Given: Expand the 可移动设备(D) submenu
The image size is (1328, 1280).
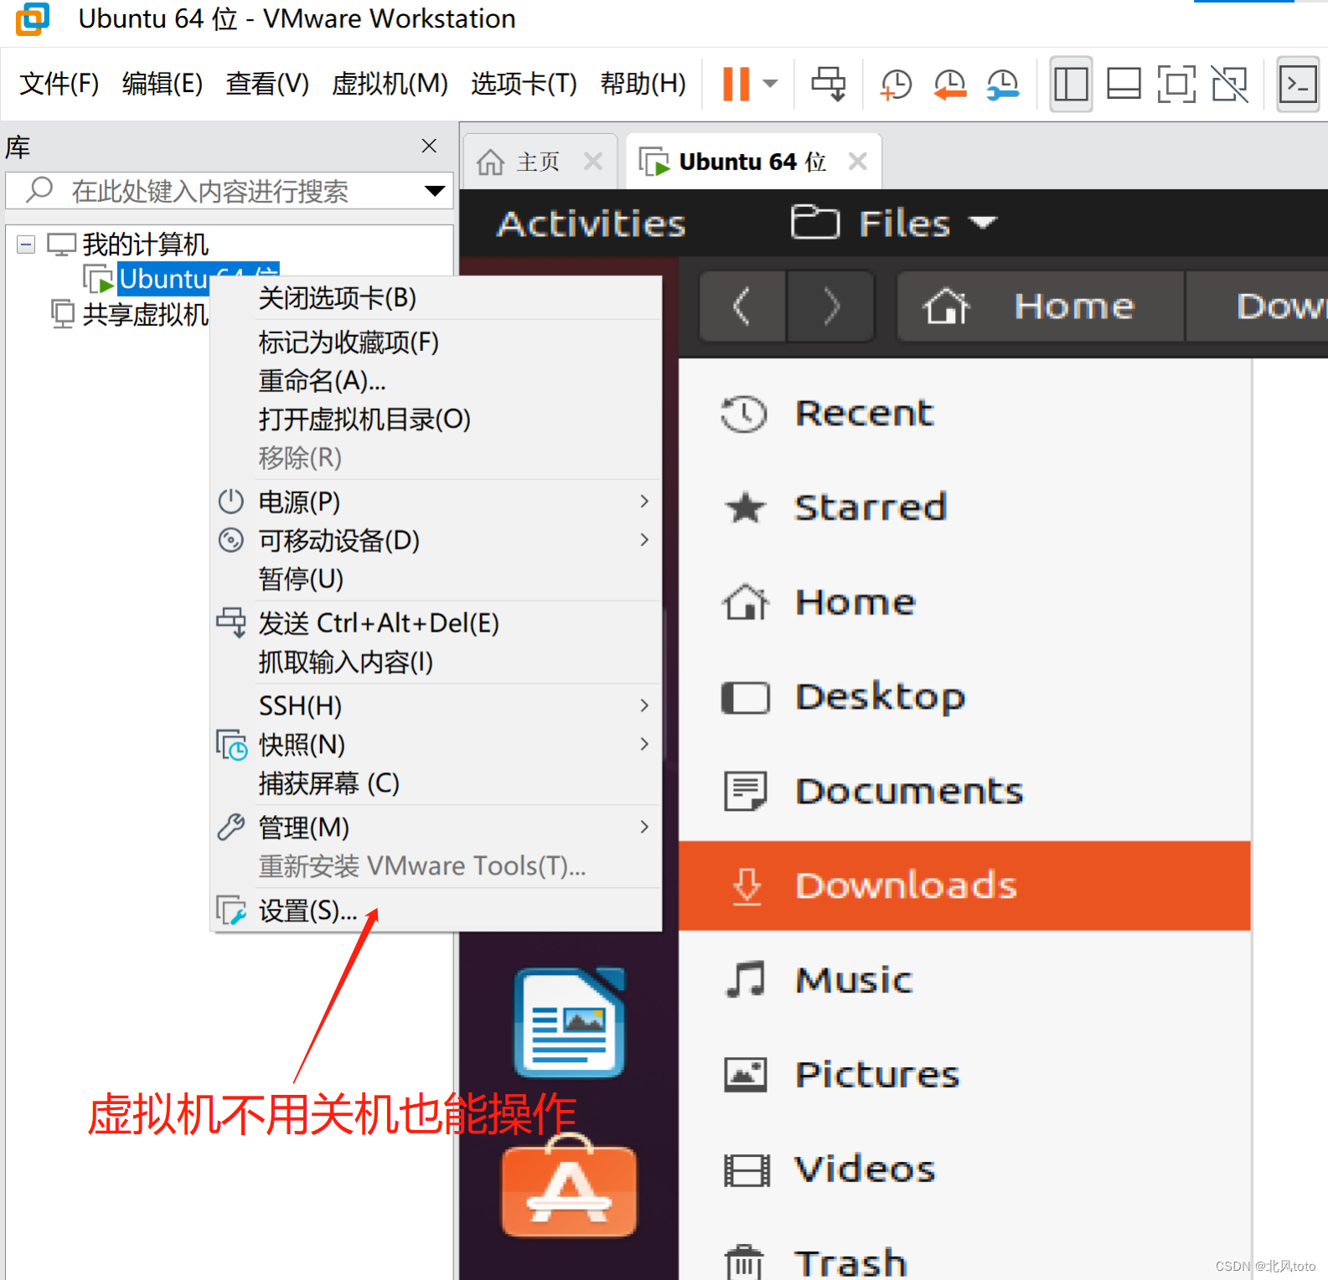Looking at the screenshot, I should tap(436, 540).
